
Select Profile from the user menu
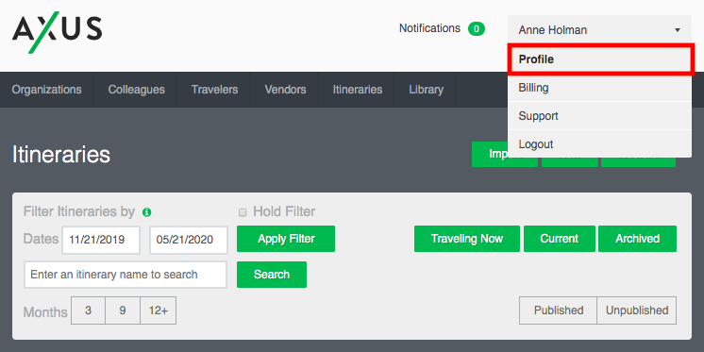click(600, 59)
